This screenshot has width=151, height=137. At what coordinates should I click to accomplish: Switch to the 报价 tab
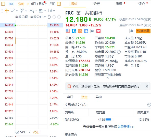point(74,4)
